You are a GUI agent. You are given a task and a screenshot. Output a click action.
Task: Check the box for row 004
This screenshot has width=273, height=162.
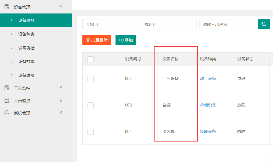(x=90, y=132)
